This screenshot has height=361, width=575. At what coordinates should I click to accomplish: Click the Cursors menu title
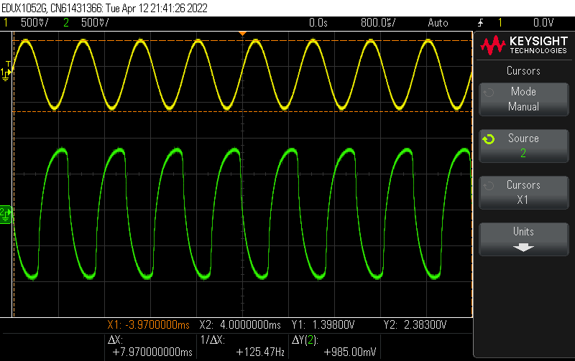point(523,71)
